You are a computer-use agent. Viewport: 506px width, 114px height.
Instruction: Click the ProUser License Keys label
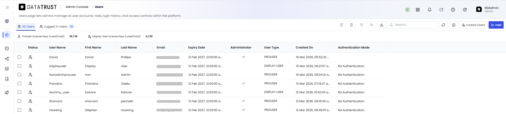pos(43,36)
